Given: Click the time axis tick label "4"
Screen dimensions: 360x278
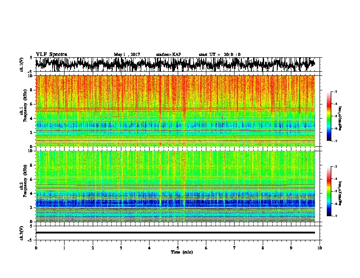Looking at the screenshot, I should click(150, 248).
